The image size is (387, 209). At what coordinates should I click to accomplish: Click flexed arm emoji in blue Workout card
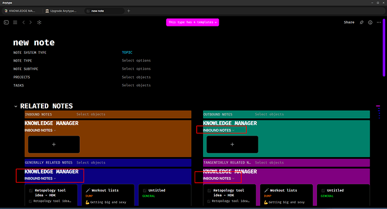point(87,202)
